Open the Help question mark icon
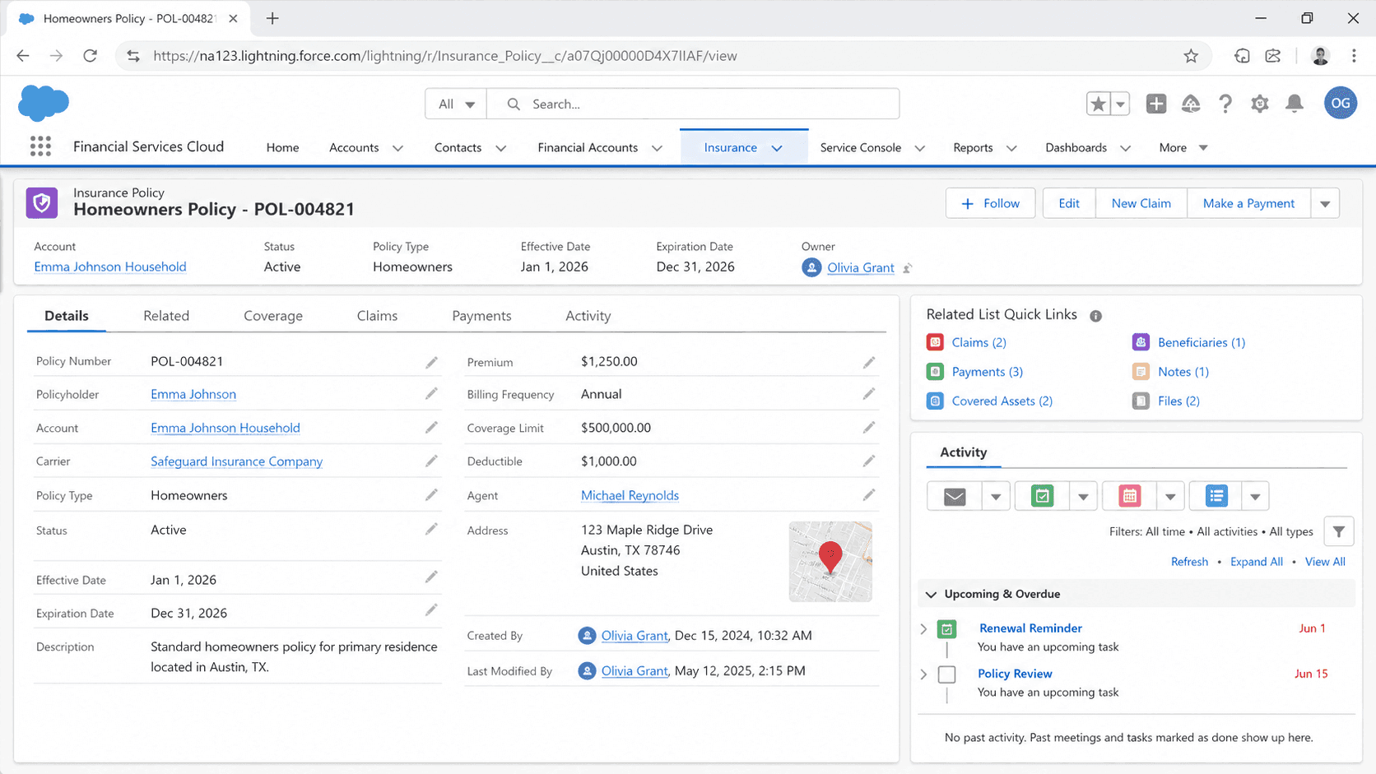This screenshot has width=1376, height=774. click(x=1225, y=104)
